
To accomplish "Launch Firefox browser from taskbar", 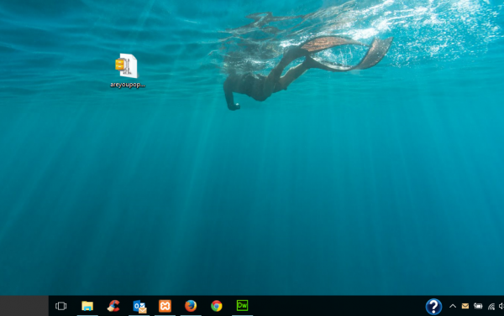I will (x=191, y=306).
